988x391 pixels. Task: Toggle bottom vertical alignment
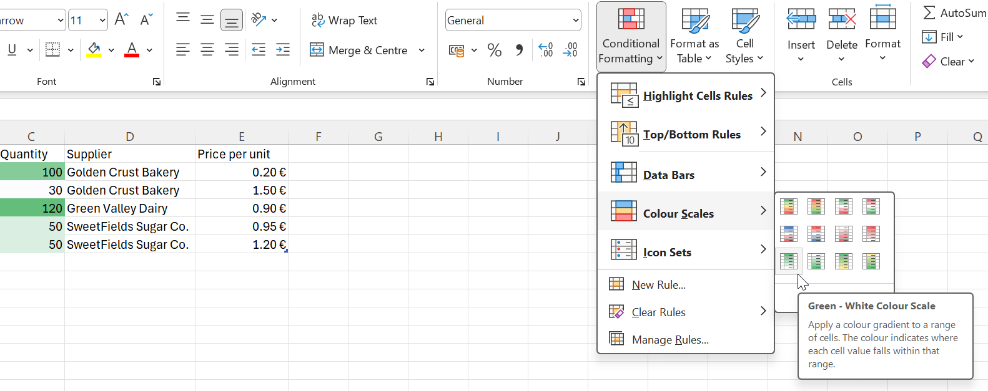pyautogui.click(x=232, y=20)
